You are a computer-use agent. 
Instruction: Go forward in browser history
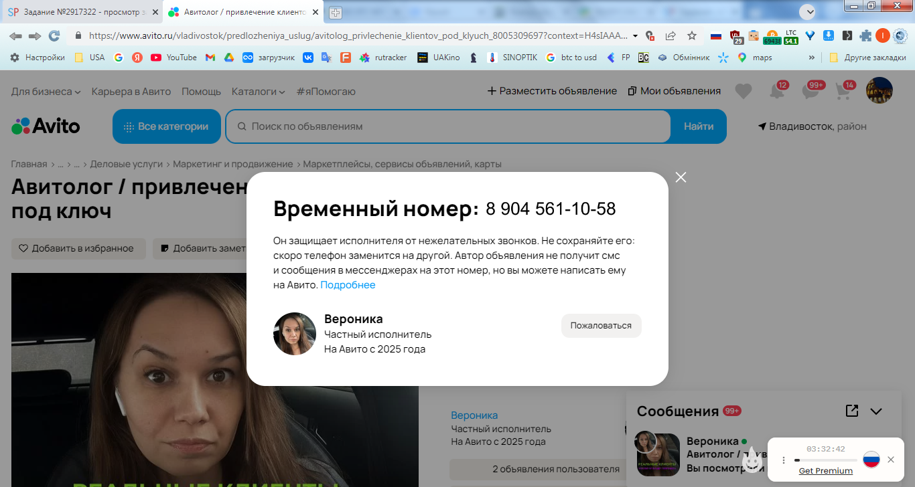coord(35,36)
